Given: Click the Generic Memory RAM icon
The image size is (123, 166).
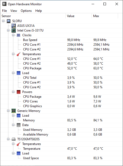Looking at the screenshot, I should pyautogui.click(x=14, y=111).
